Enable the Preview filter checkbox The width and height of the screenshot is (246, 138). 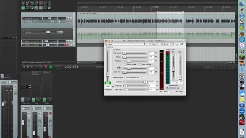(167, 85)
